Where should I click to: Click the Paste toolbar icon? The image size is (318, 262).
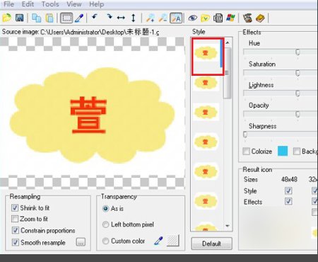tap(49, 18)
